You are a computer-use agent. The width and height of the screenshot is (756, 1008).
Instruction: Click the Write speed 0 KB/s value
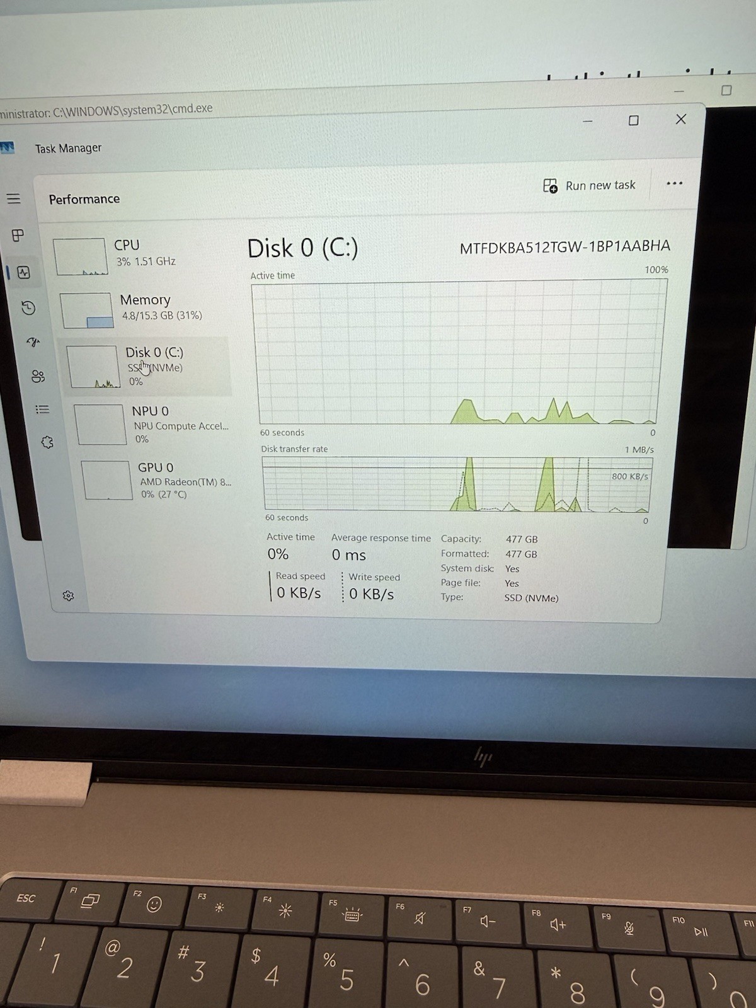tap(372, 594)
